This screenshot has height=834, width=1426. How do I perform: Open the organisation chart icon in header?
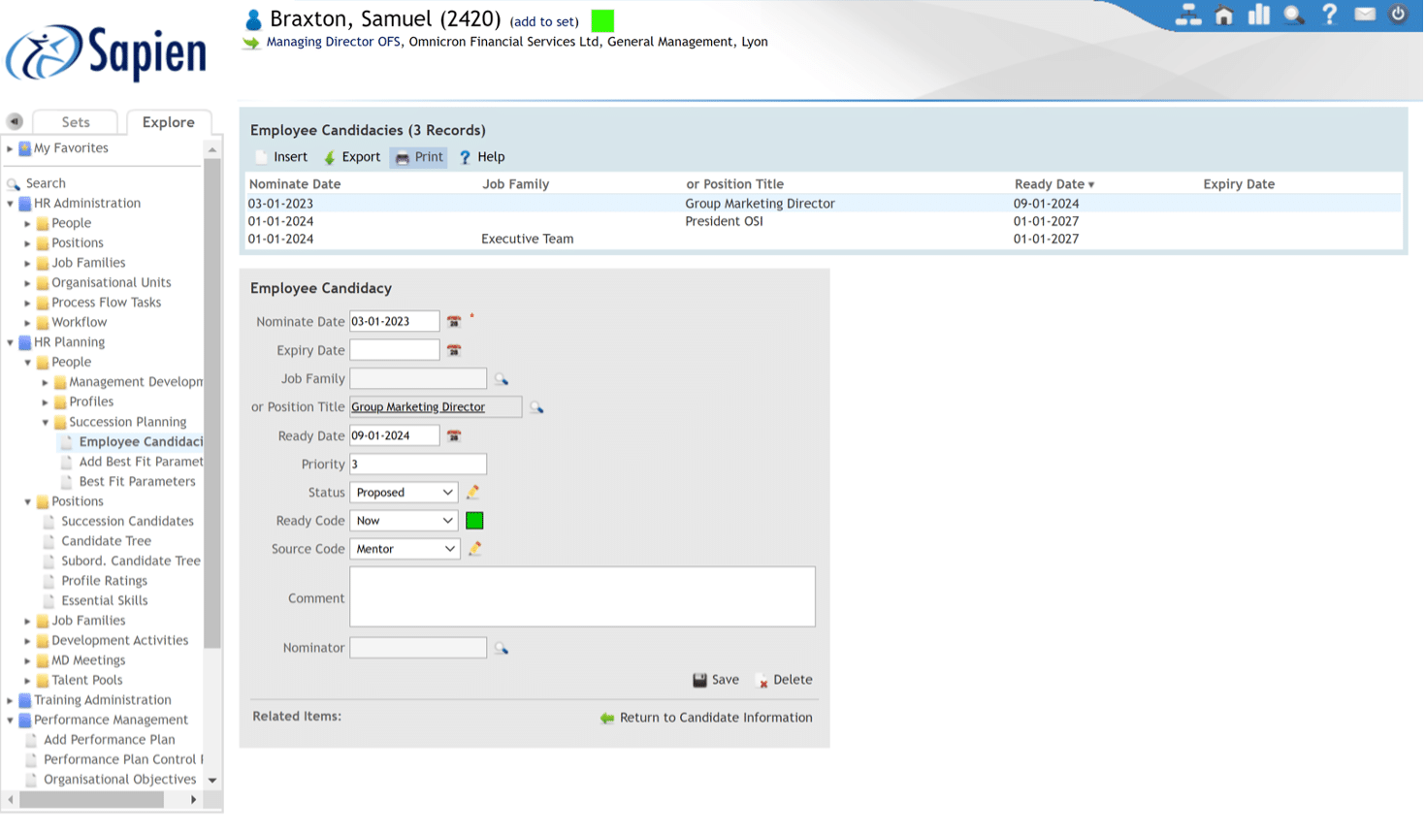[x=1188, y=15]
